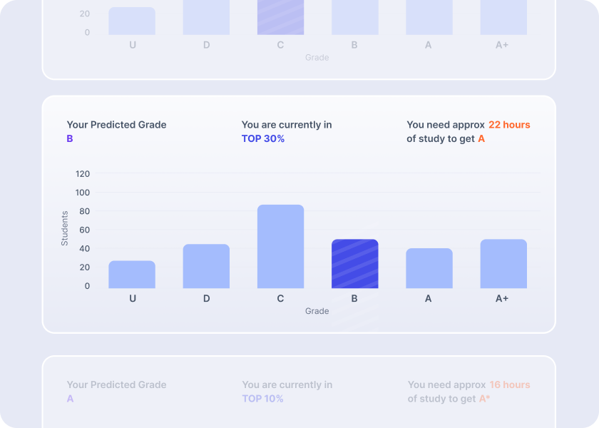The width and height of the screenshot is (599, 428).
Task: Click the striped C bar in the top chart
Action: click(280, 17)
